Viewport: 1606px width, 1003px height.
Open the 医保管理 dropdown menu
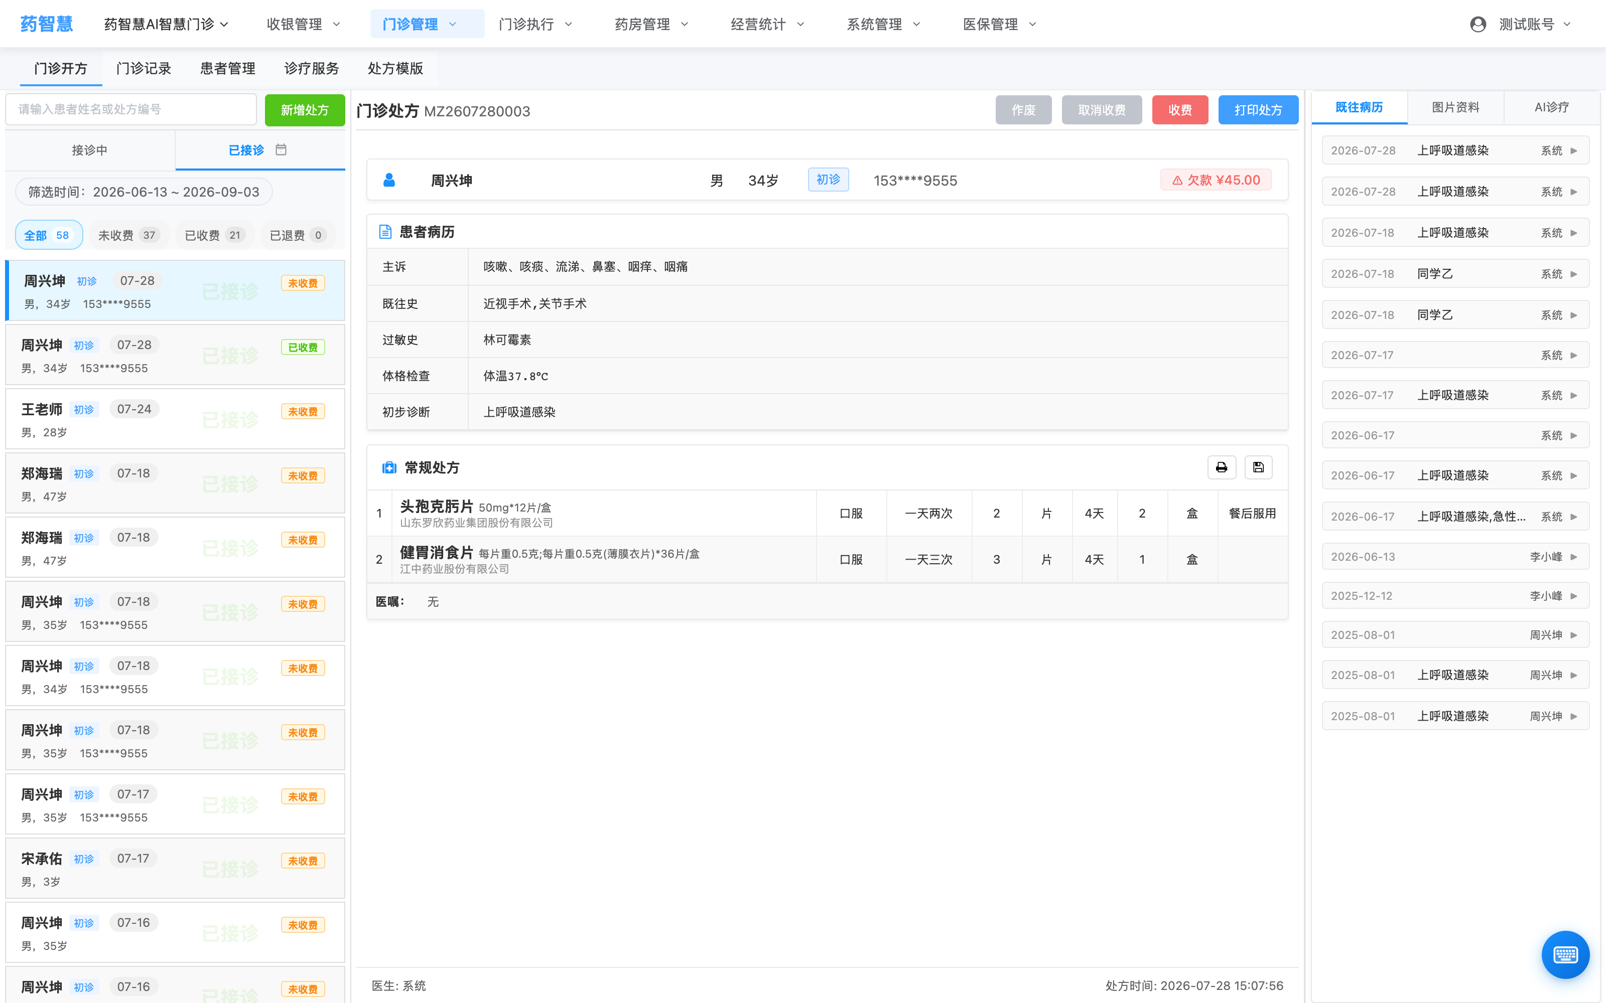(x=1000, y=25)
